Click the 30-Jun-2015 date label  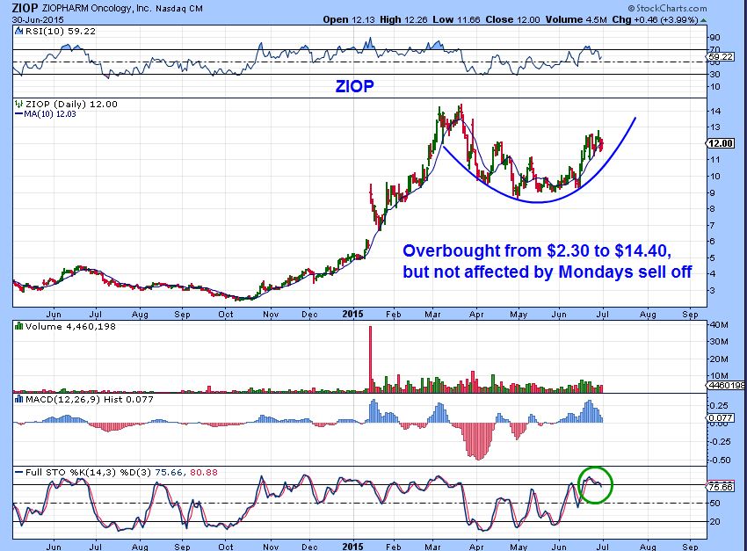[38, 20]
